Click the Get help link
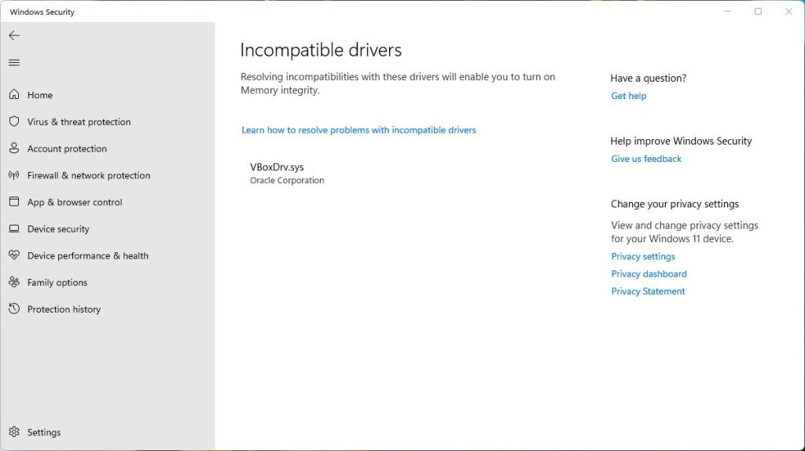The width and height of the screenshot is (805, 451). [x=628, y=96]
